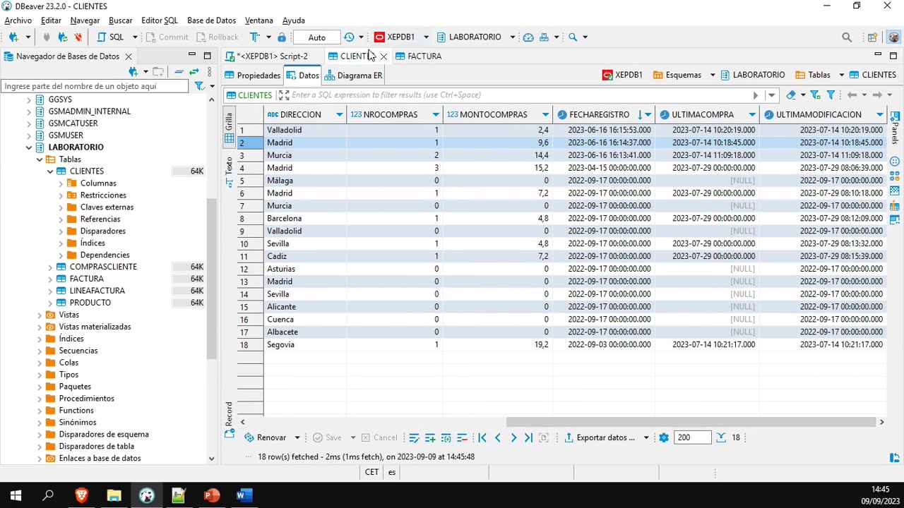
Task: Expand the COMPRASCLIENTE table node
Action: point(50,267)
